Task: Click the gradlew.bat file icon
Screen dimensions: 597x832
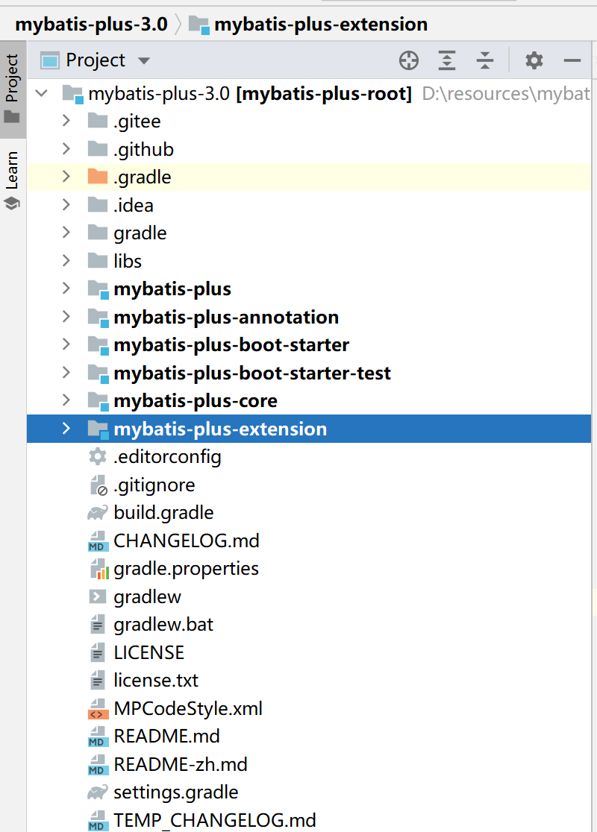Action: [98, 625]
